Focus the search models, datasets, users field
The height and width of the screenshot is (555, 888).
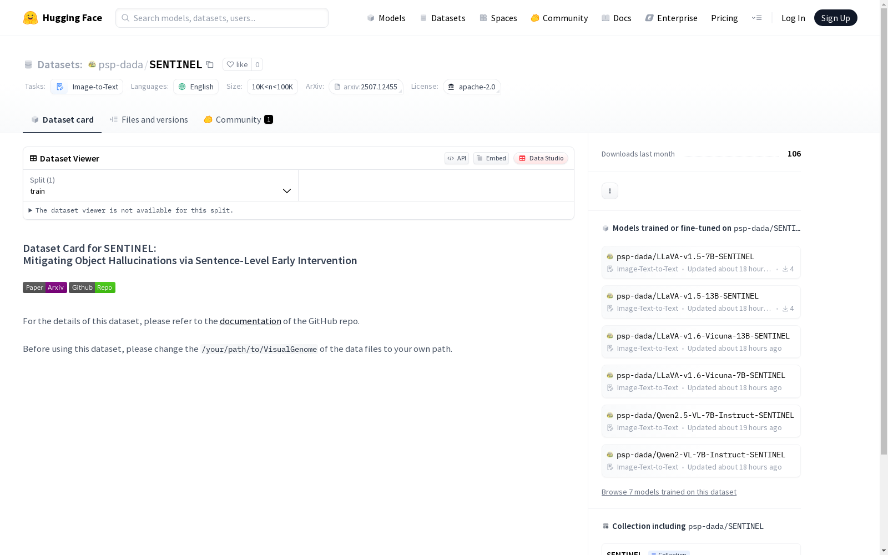tap(222, 18)
